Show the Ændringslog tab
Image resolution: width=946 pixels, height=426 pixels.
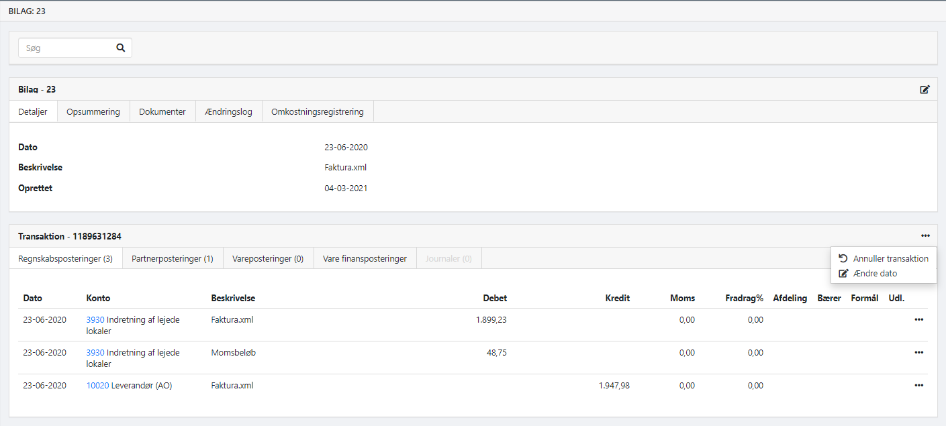click(x=228, y=112)
